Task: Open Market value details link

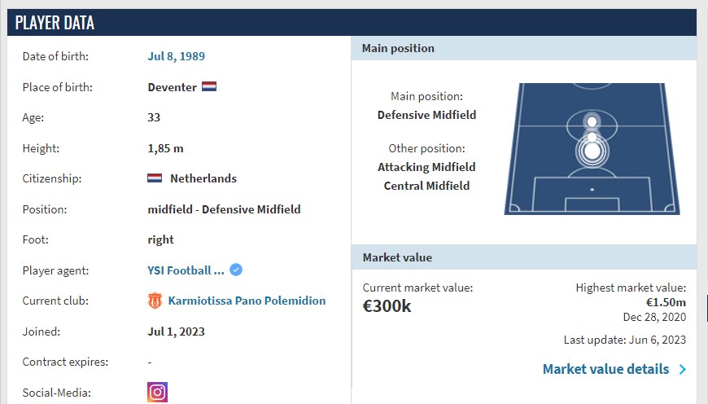Action: pyautogui.click(x=605, y=369)
